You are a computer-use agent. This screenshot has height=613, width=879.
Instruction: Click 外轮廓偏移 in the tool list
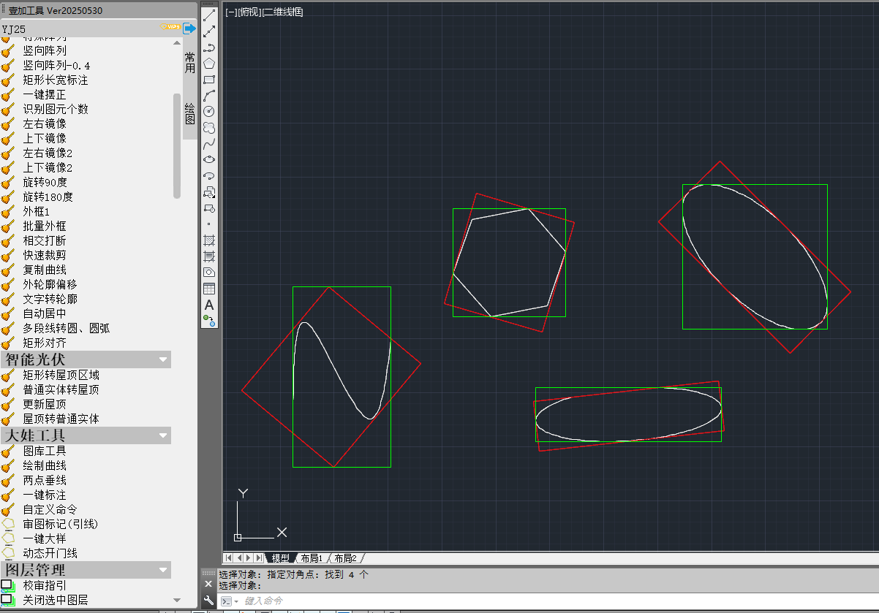(50, 284)
